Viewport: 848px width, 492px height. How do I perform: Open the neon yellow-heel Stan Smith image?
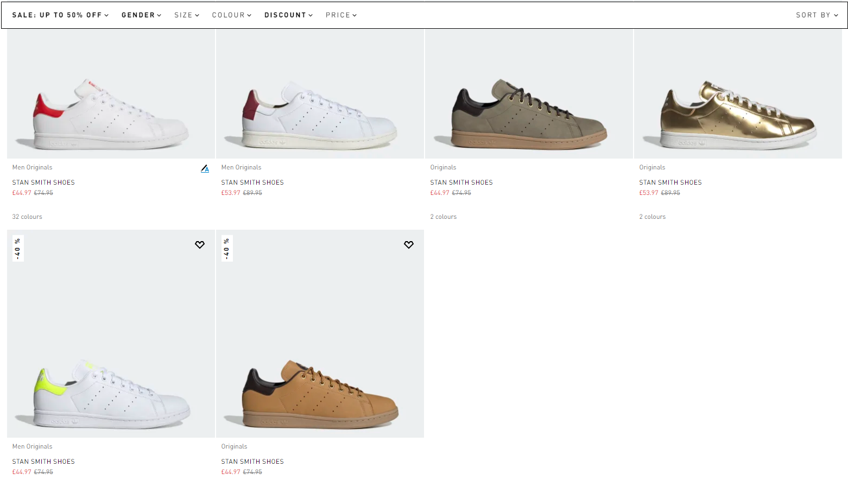[111, 333]
